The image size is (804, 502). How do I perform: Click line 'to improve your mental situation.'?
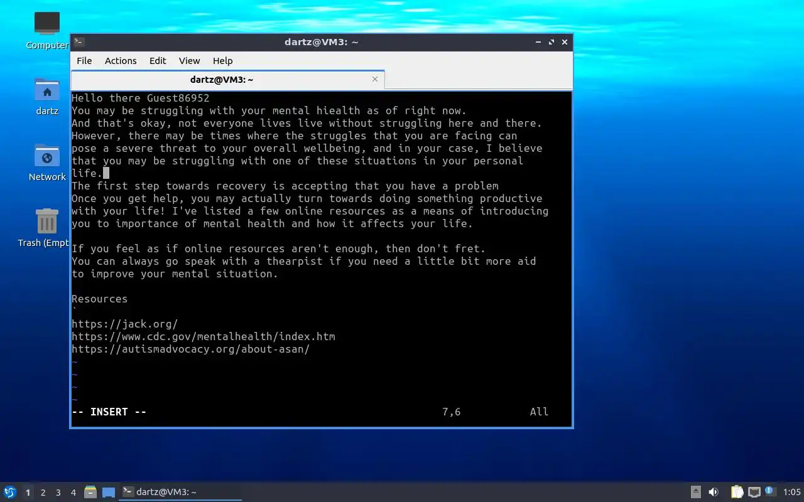[x=175, y=274]
